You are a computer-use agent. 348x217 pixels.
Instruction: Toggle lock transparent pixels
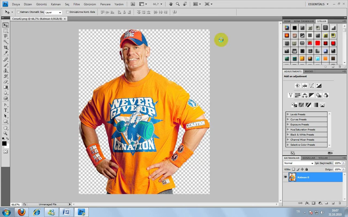(294, 169)
